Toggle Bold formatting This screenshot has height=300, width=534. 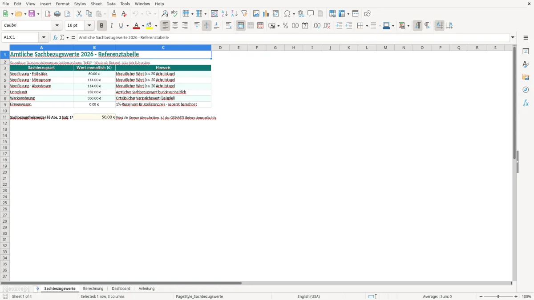click(102, 26)
